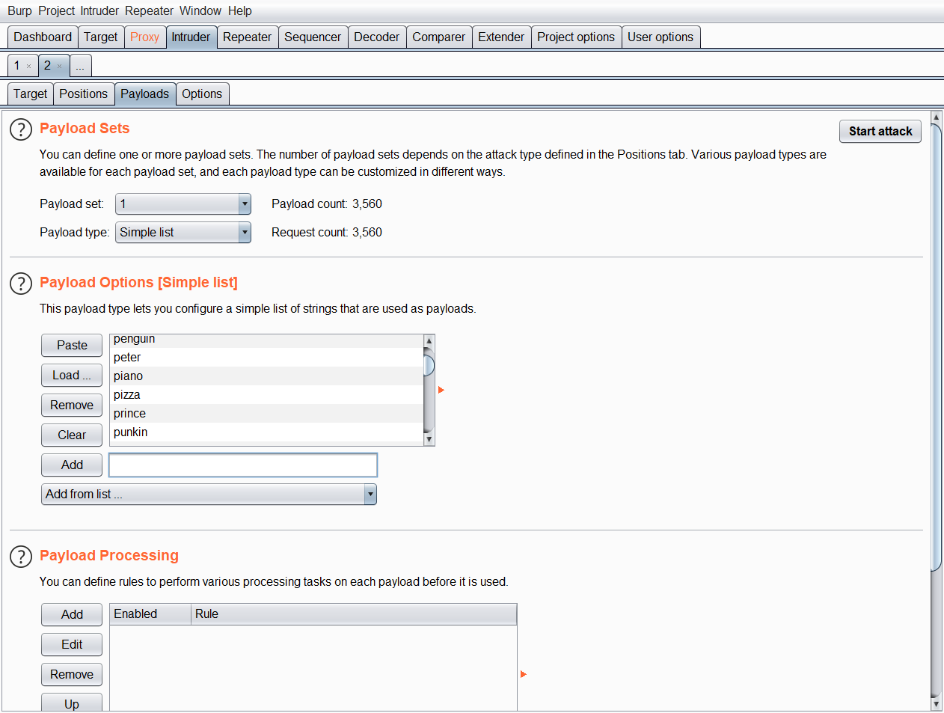Focus the new payload item text field
Viewport: 944px width, 713px height.
tap(243, 465)
